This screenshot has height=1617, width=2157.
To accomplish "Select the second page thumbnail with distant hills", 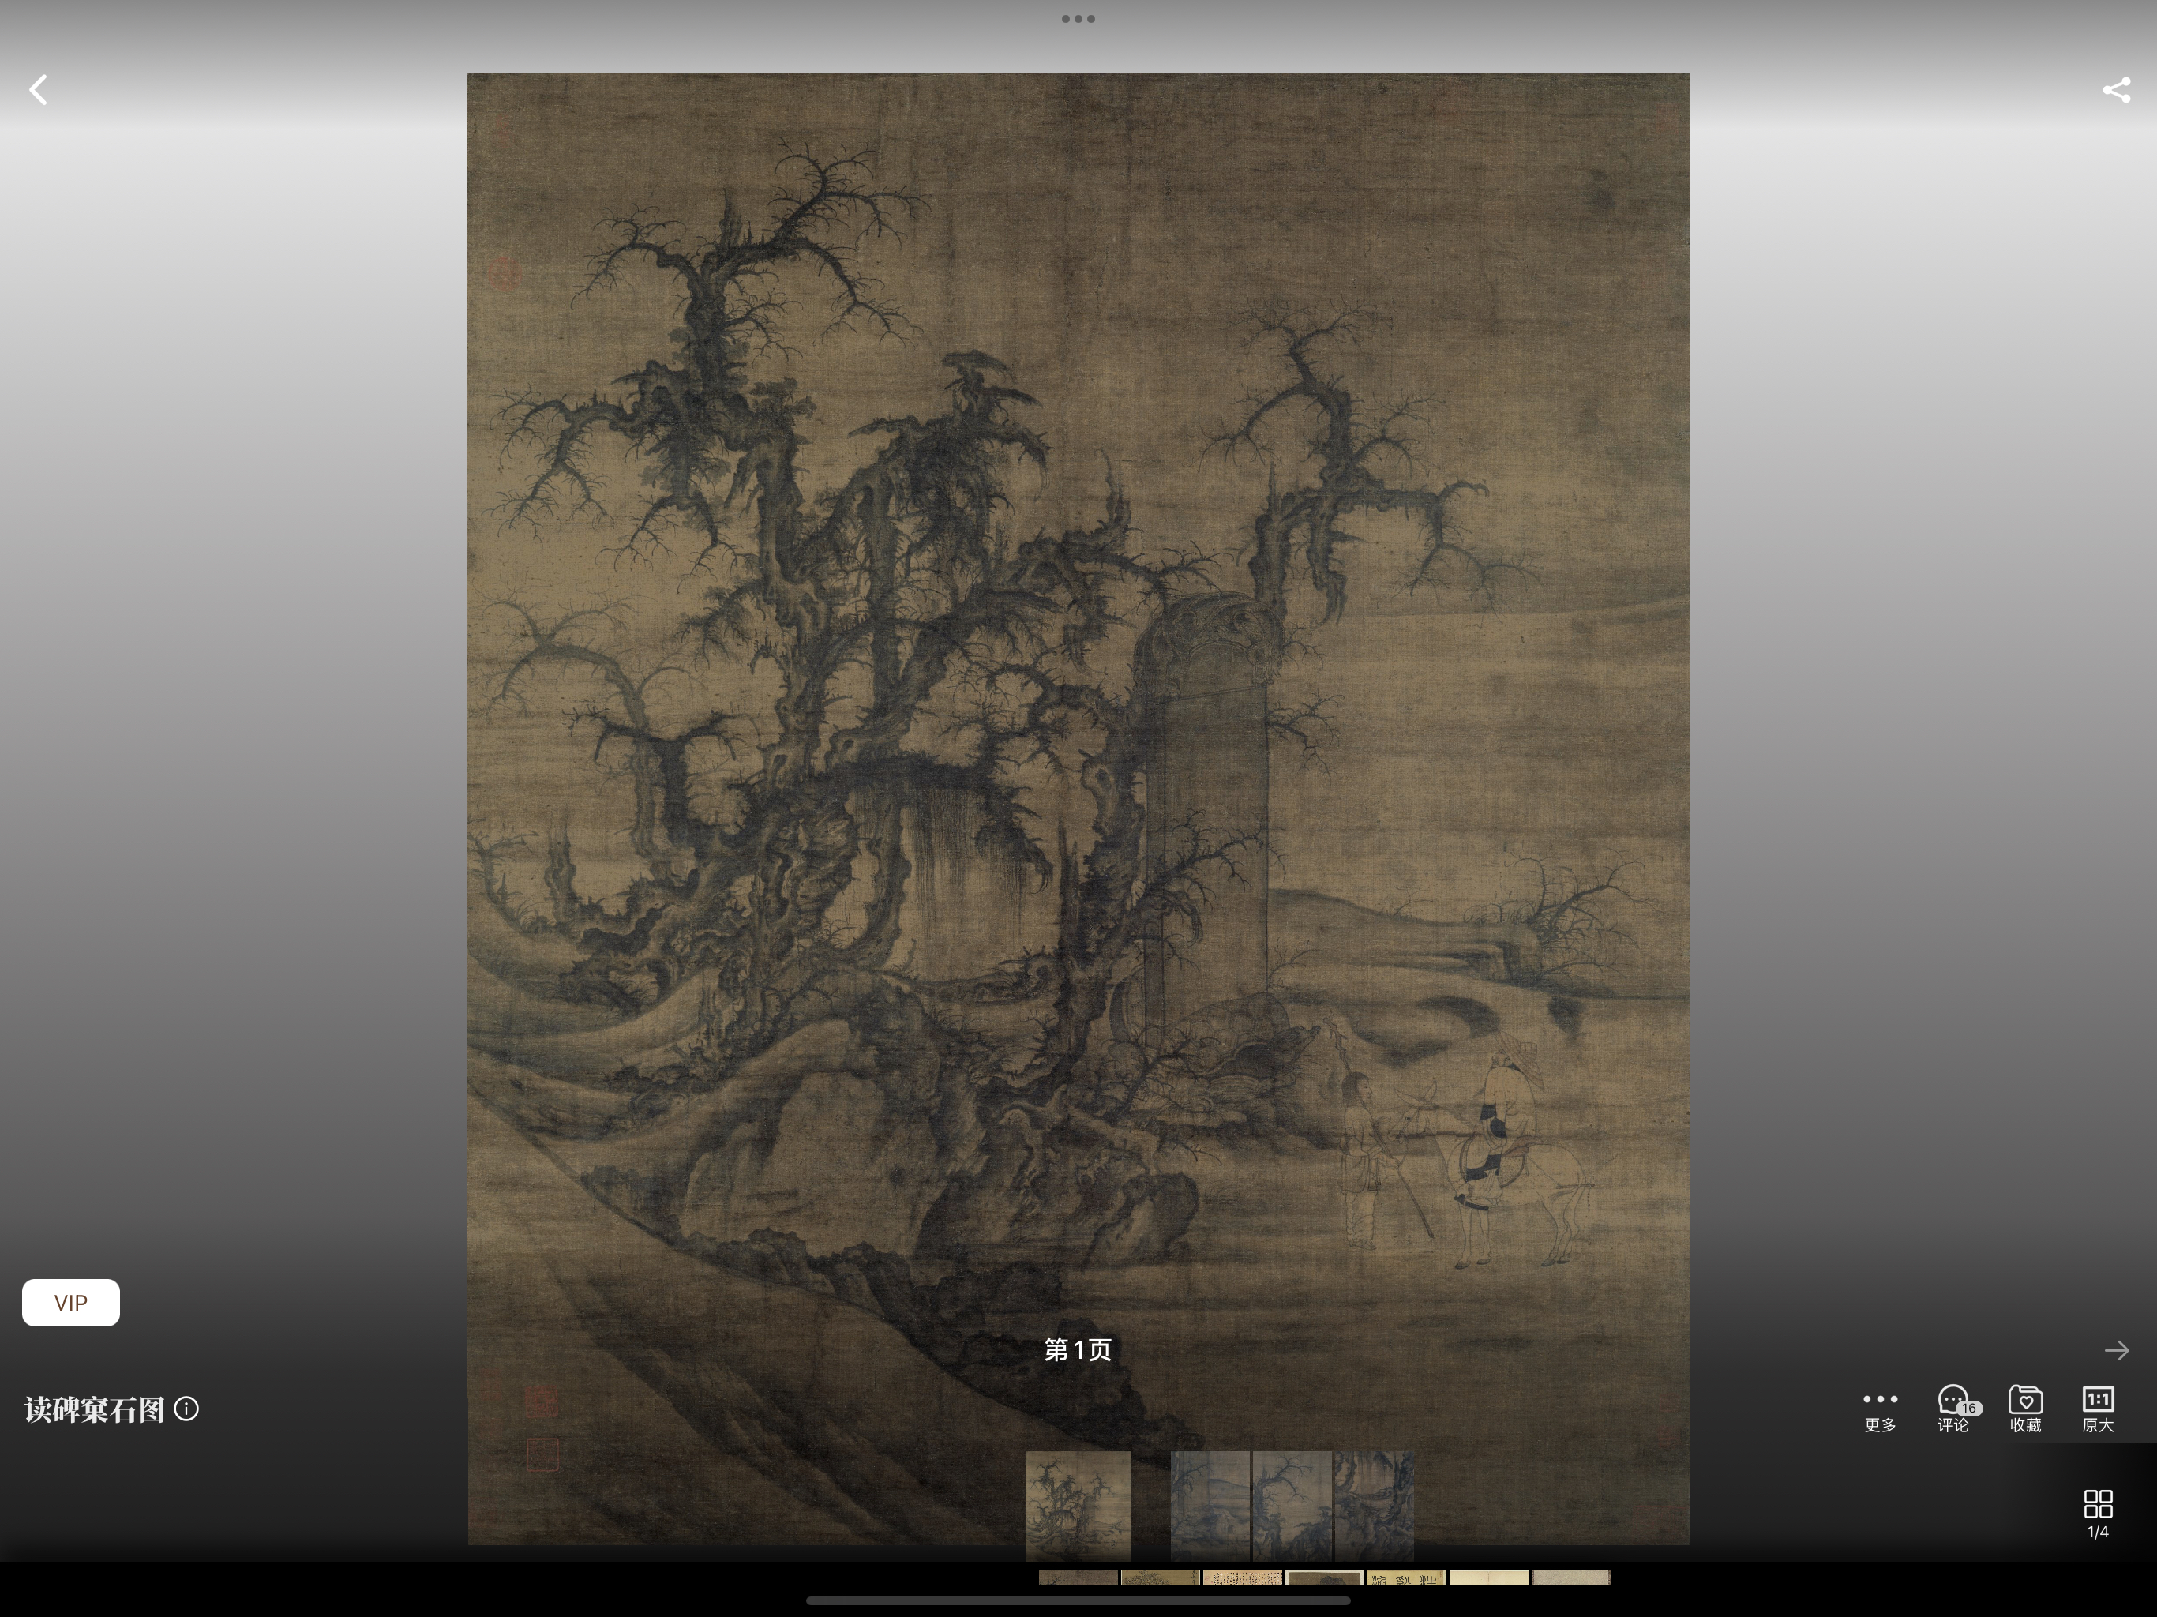I will 1210,1506.
